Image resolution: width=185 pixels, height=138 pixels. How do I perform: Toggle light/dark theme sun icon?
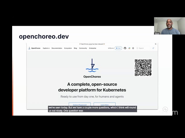click(133, 48)
